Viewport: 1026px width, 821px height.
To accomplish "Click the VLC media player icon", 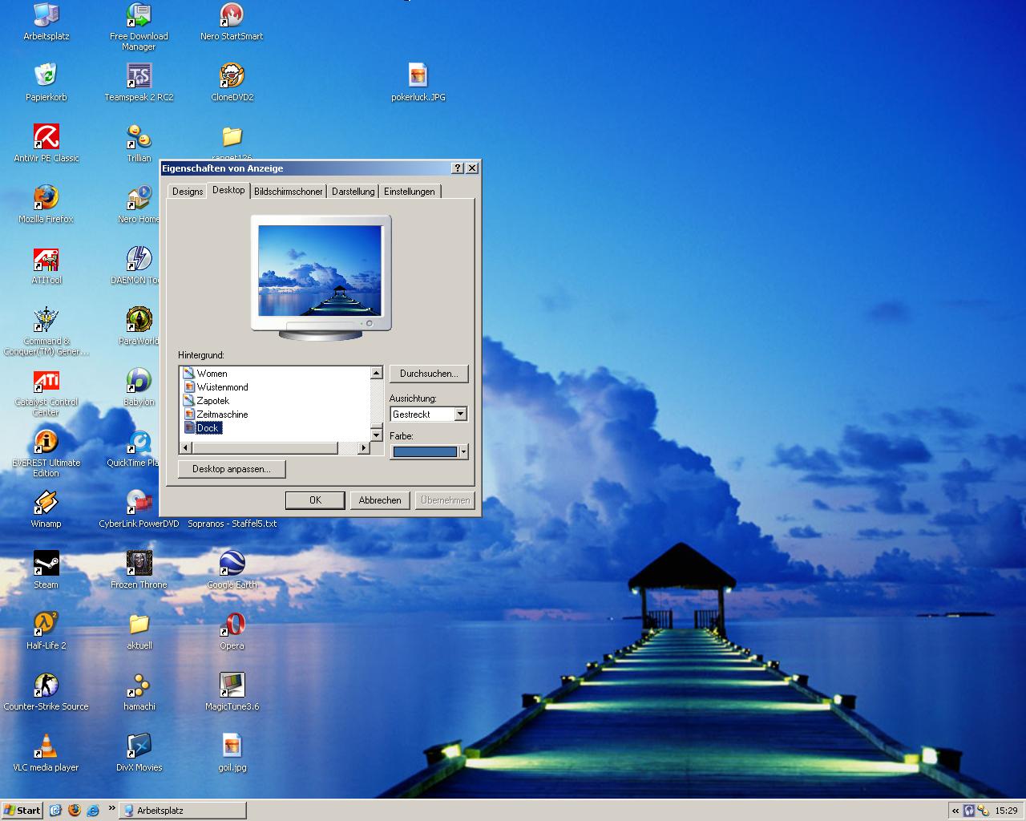I will click(46, 746).
